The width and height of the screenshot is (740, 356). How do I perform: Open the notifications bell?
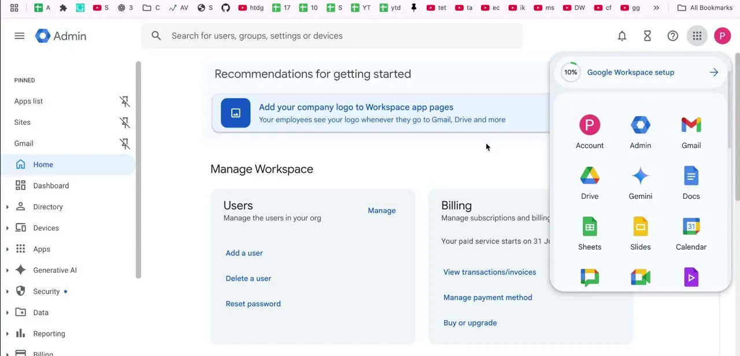[622, 36]
